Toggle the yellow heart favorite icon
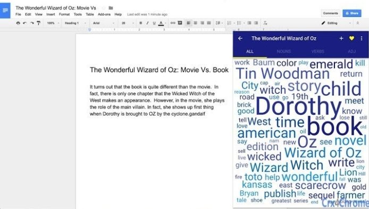The width and height of the screenshot is (369, 209). click(x=351, y=38)
